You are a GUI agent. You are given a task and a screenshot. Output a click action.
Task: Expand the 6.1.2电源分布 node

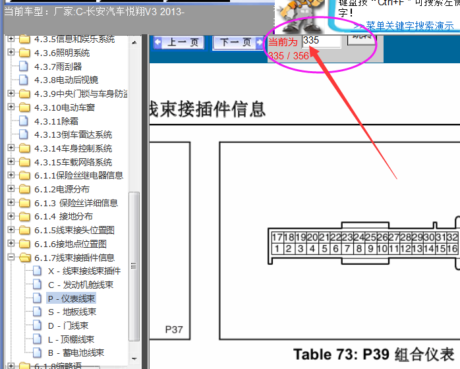11,188
